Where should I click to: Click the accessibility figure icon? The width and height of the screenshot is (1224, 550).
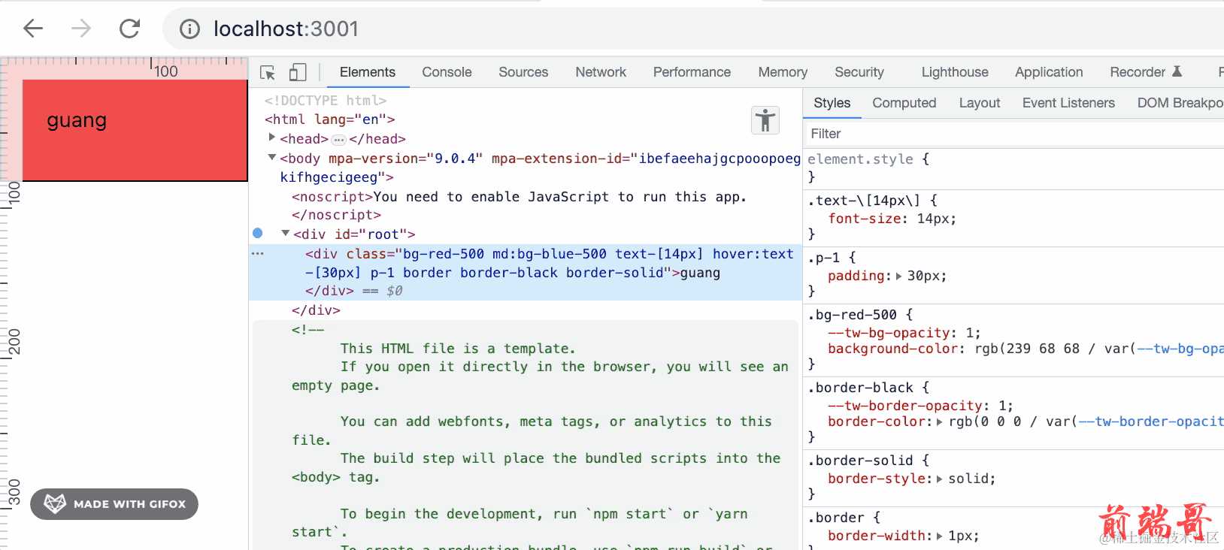[765, 120]
